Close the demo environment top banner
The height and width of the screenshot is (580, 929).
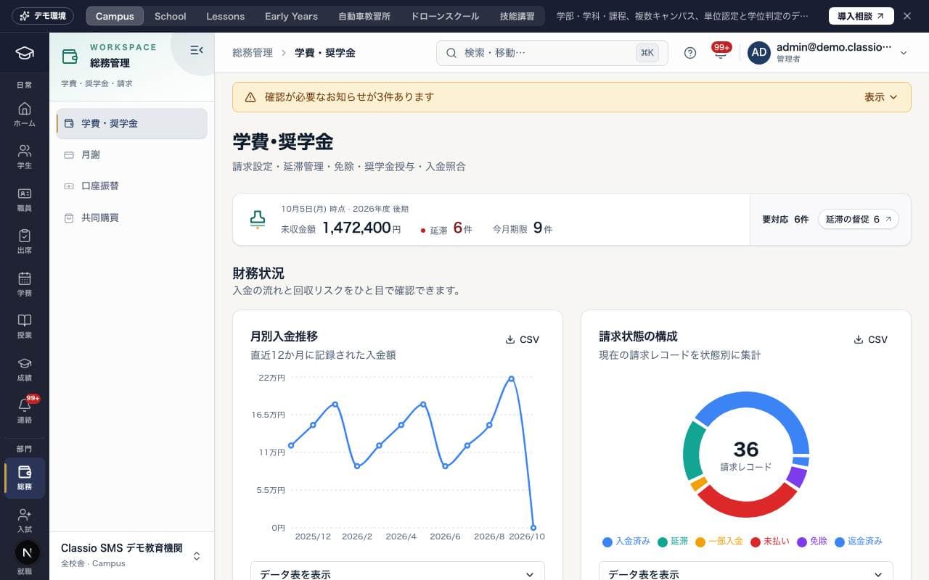pyautogui.click(x=907, y=16)
